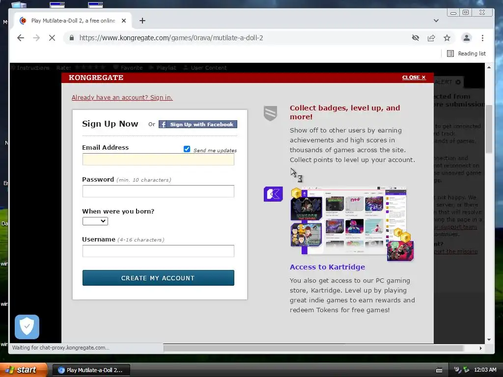Click the 'Access to Kartridge' heading
This screenshot has height=377, width=503.
tap(327, 267)
